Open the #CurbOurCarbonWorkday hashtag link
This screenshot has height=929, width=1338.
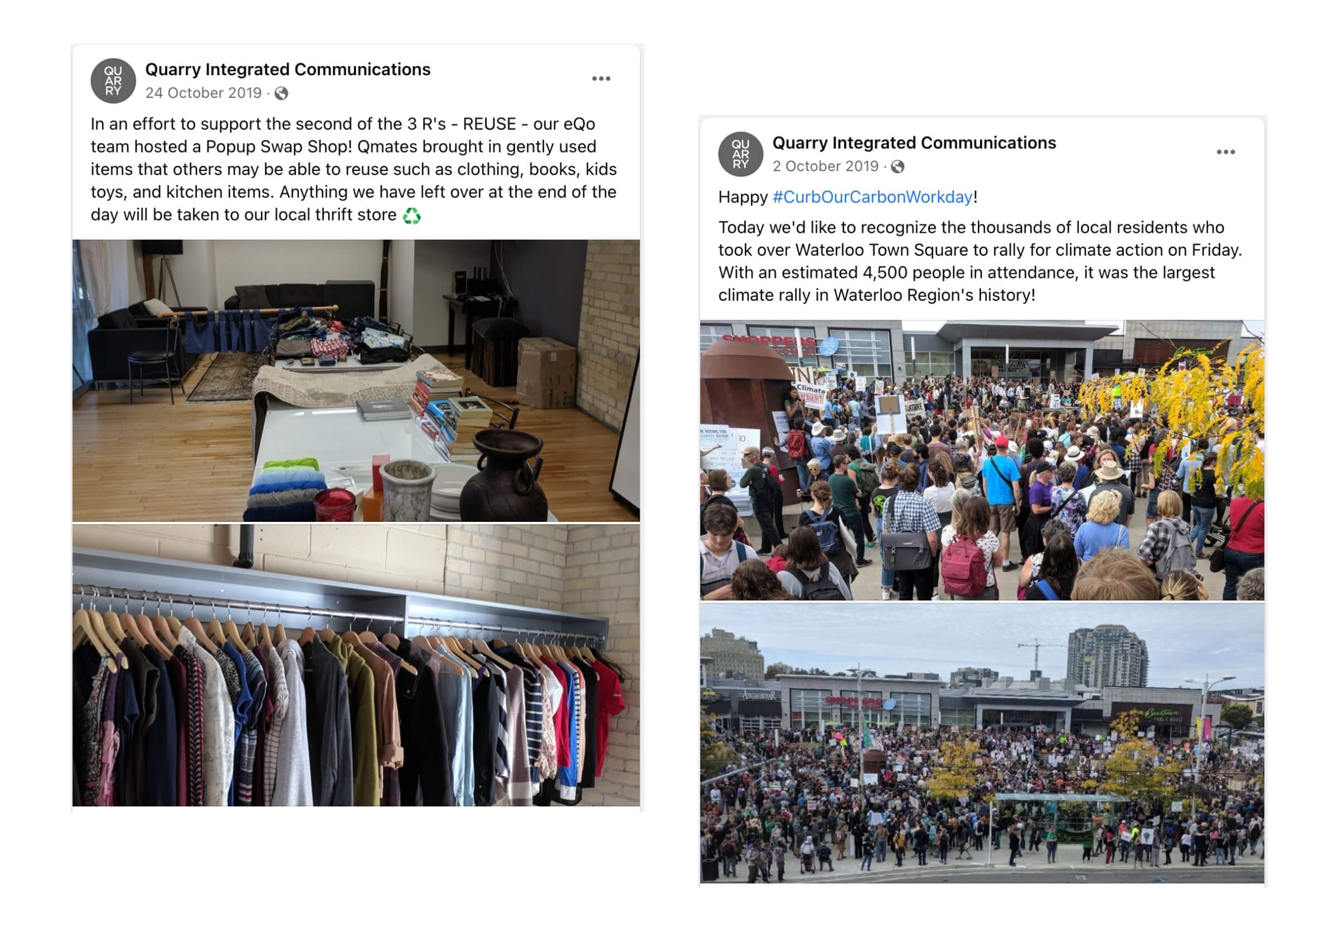(872, 197)
